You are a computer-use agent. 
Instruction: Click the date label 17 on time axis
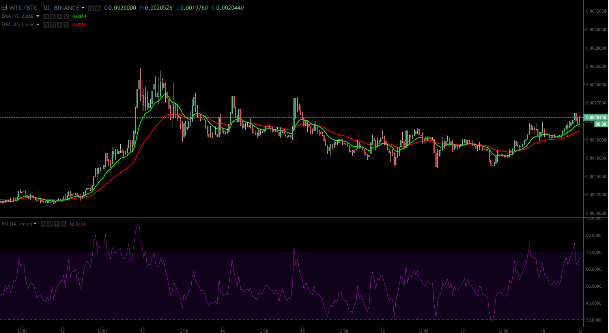(x=463, y=331)
